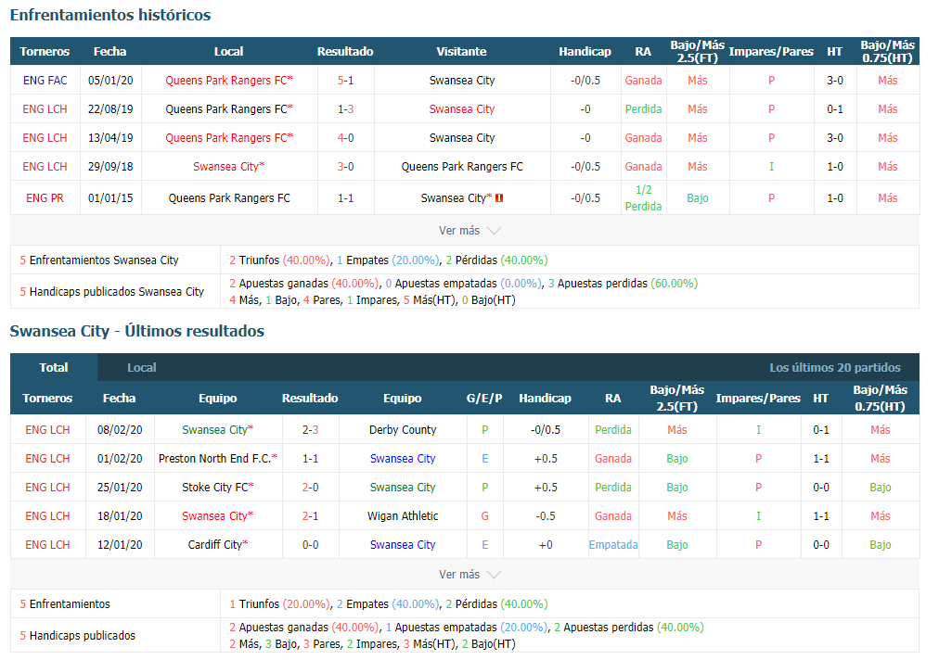Image resolution: width=939 pixels, height=660 pixels.
Task: Click 'I' odd/even cell in 29/09/18 row
Action: (x=771, y=166)
